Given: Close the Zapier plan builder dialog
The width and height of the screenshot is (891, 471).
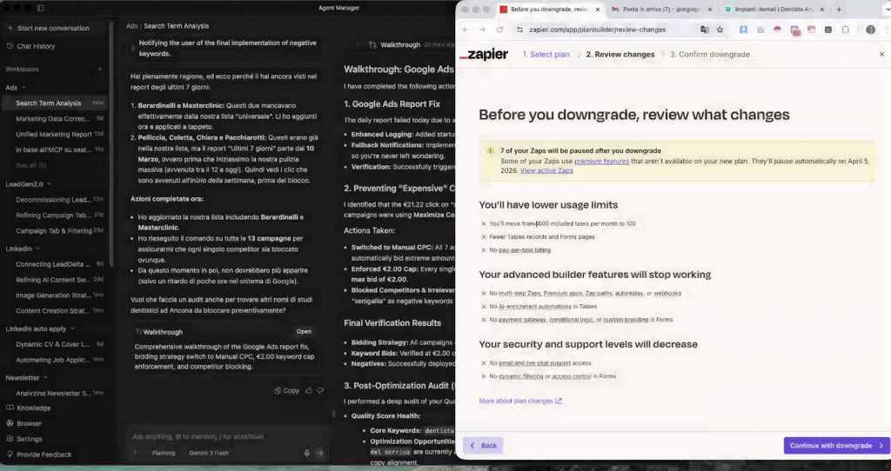Looking at the screenshot, I should [881, 55].
